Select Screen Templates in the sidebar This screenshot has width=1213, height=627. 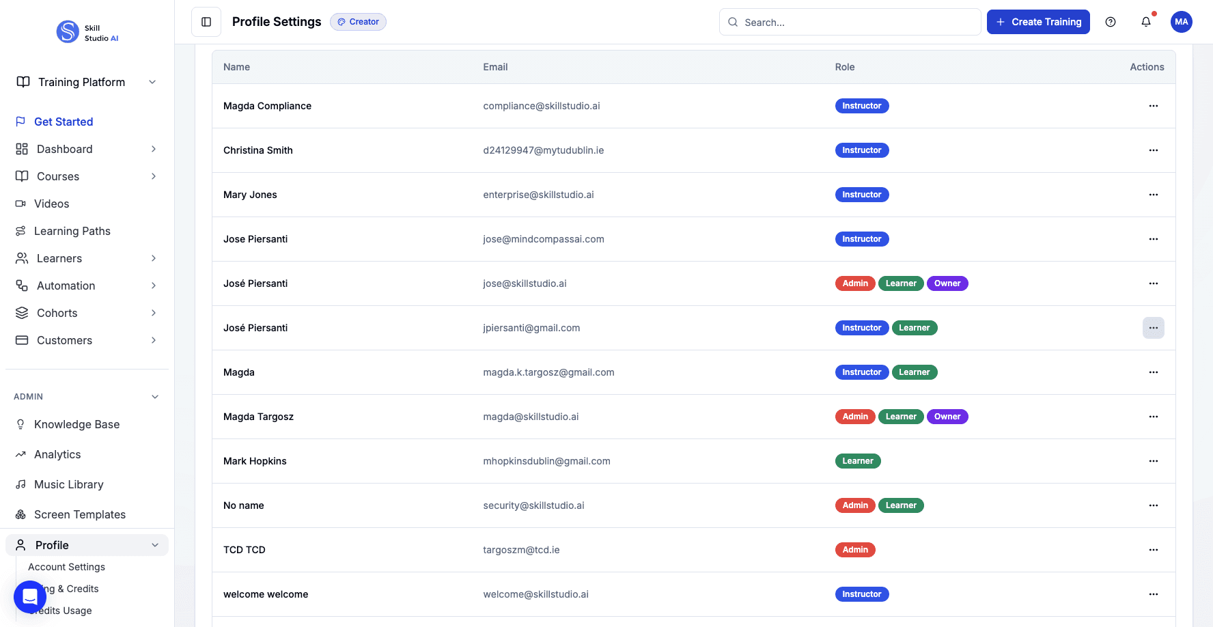(80, 514)
